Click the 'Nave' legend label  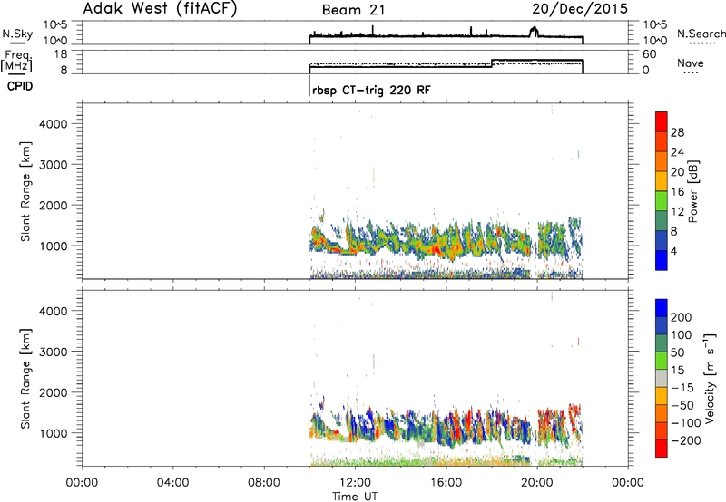(x=691, y=63)
